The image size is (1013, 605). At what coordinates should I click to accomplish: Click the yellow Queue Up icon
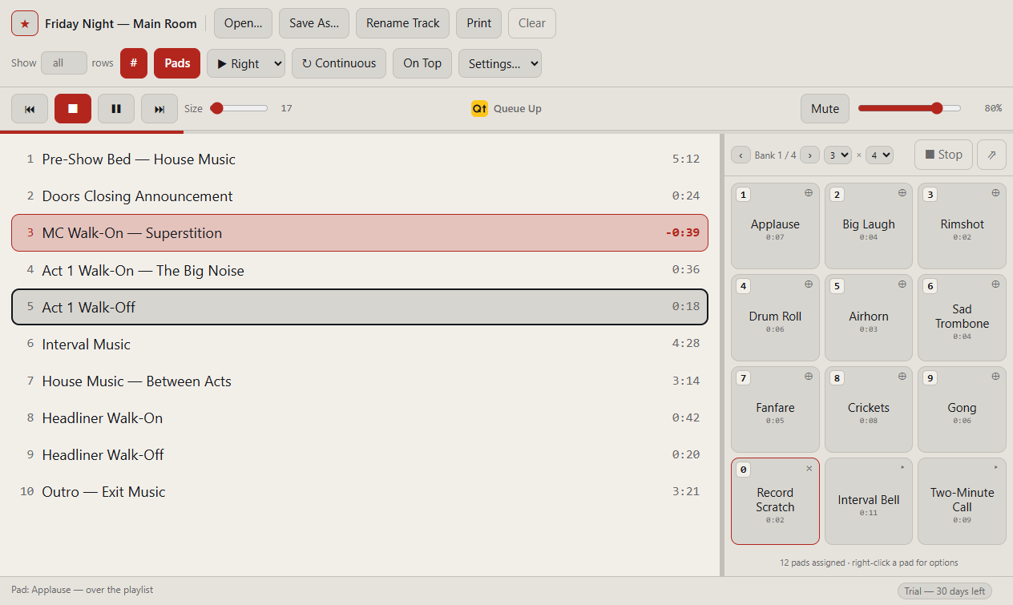(479, 109)
